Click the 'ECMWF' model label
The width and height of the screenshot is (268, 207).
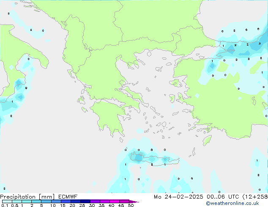tap(68, 197)
